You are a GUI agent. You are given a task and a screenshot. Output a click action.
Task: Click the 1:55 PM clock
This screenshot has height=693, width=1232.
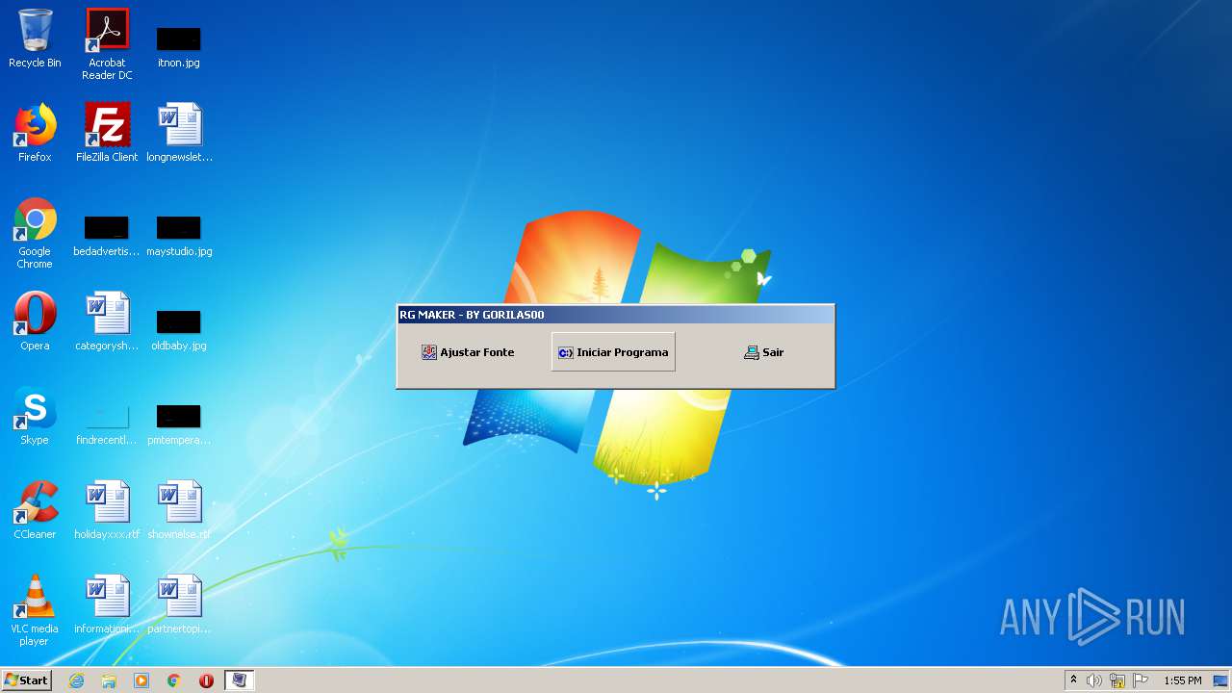[x=1183, y=680]
